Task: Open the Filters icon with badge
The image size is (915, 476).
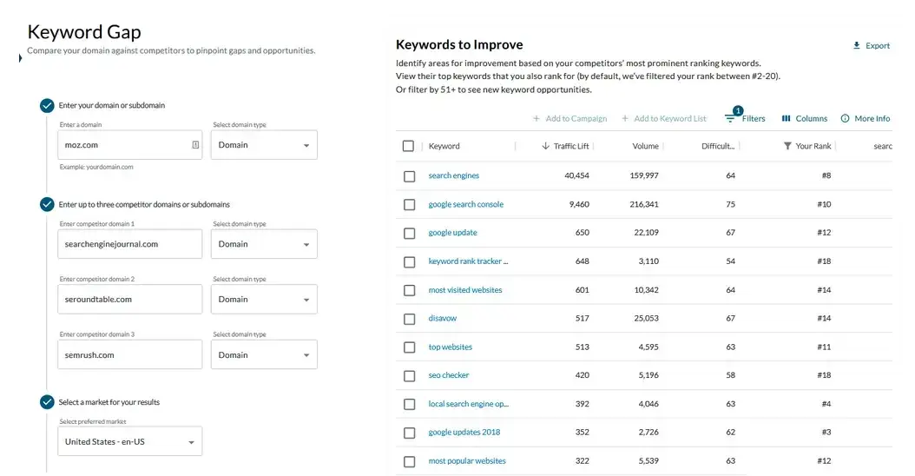Action: click(730, 119)
